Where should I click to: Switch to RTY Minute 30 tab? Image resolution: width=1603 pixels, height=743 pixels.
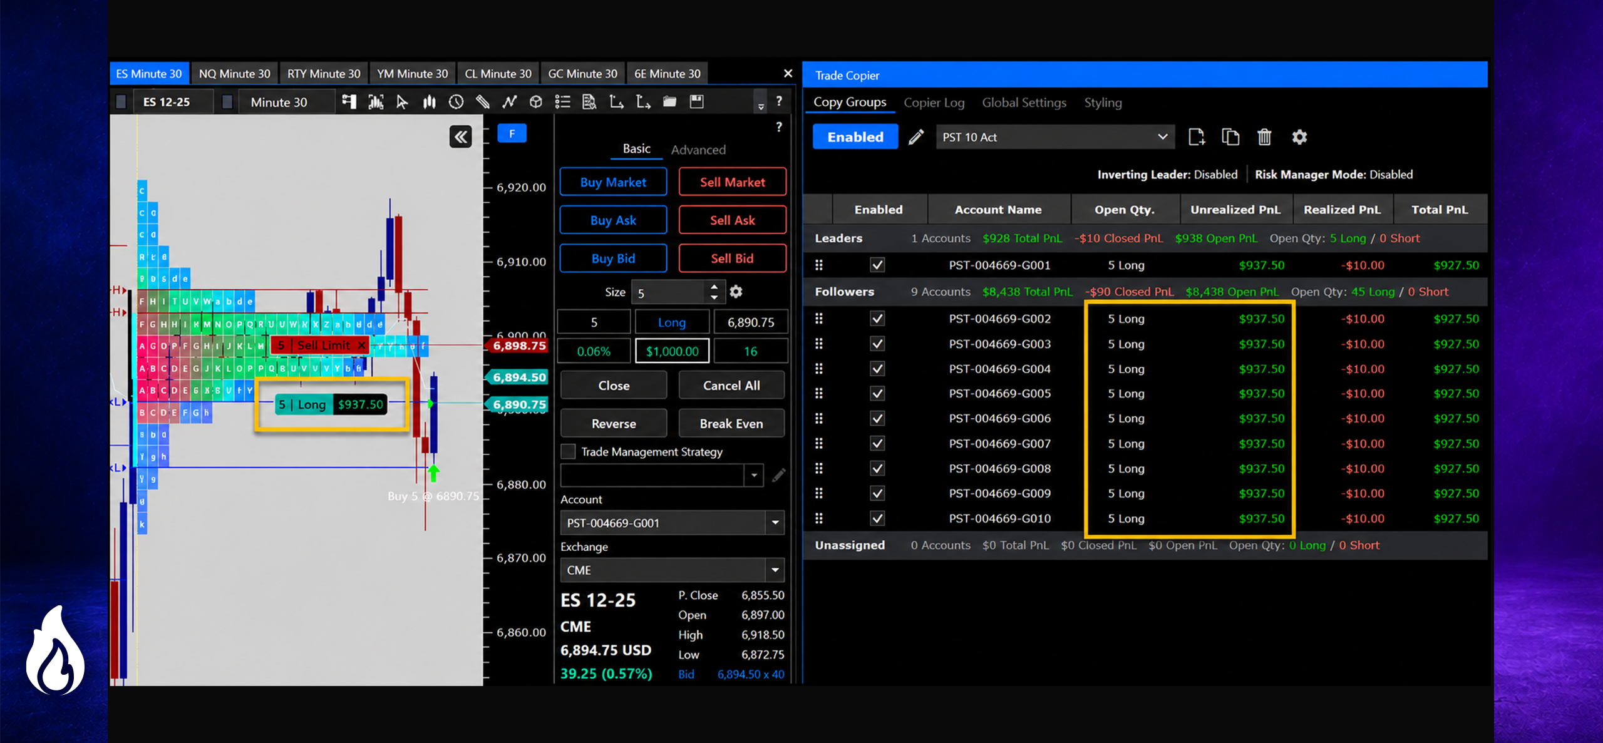324,74
